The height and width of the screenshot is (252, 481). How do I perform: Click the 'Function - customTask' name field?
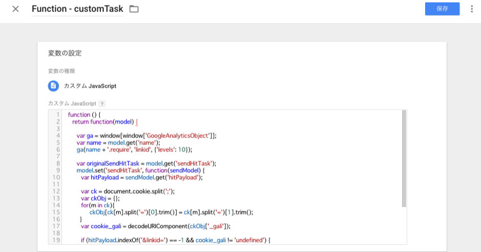click(77, 9)
